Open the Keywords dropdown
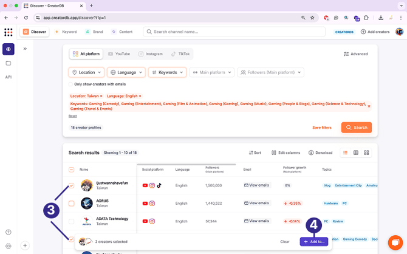Viewport: 407px width, 254px height. (x=168, y=72)
